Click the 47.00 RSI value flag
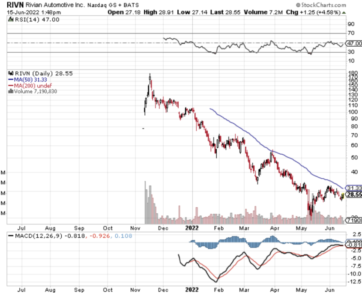The width and height of the screenshot is (362, 293). tap(355, 44)
